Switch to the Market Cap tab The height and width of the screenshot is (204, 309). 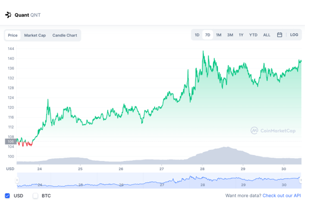[x=35, y=35]
